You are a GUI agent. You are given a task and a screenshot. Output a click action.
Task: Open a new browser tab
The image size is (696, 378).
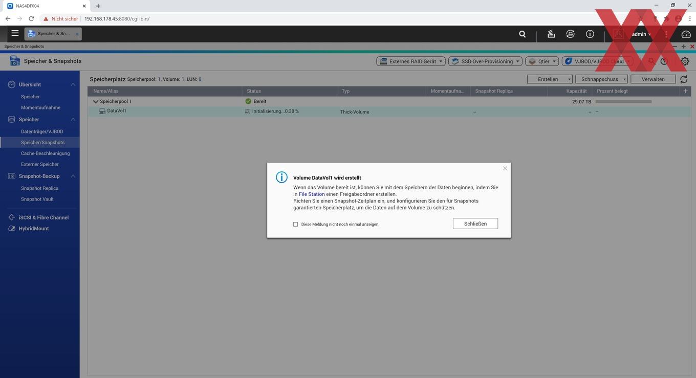tap(98, 6)
